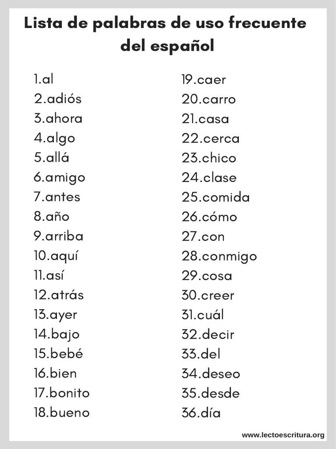The height and width of the screenshot is (449, 336).
Task: Click item 12 'atrás'
Action: (67, 295)
